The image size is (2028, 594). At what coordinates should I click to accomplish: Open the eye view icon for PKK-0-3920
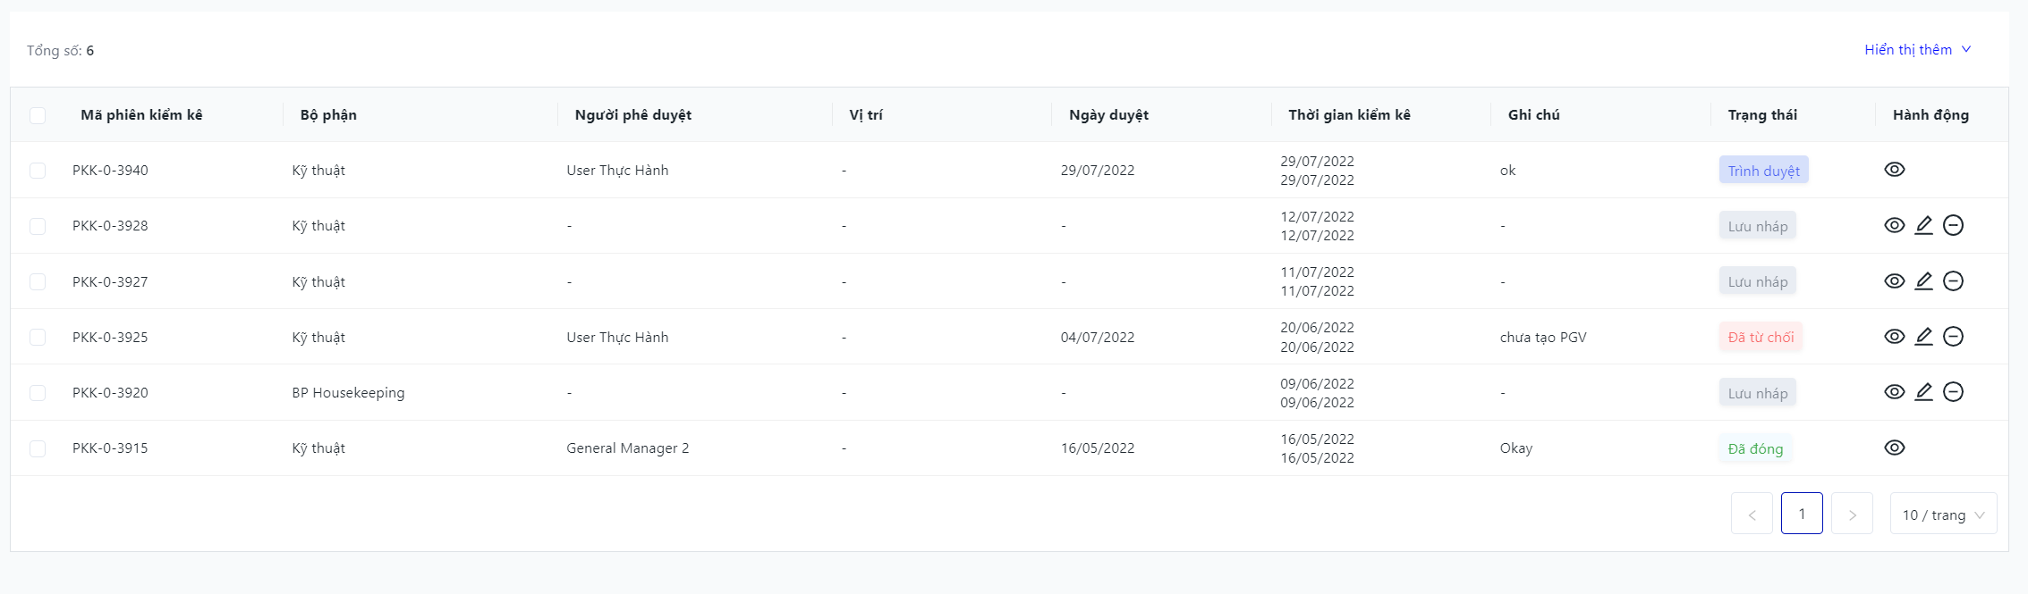coord(1894,392)
